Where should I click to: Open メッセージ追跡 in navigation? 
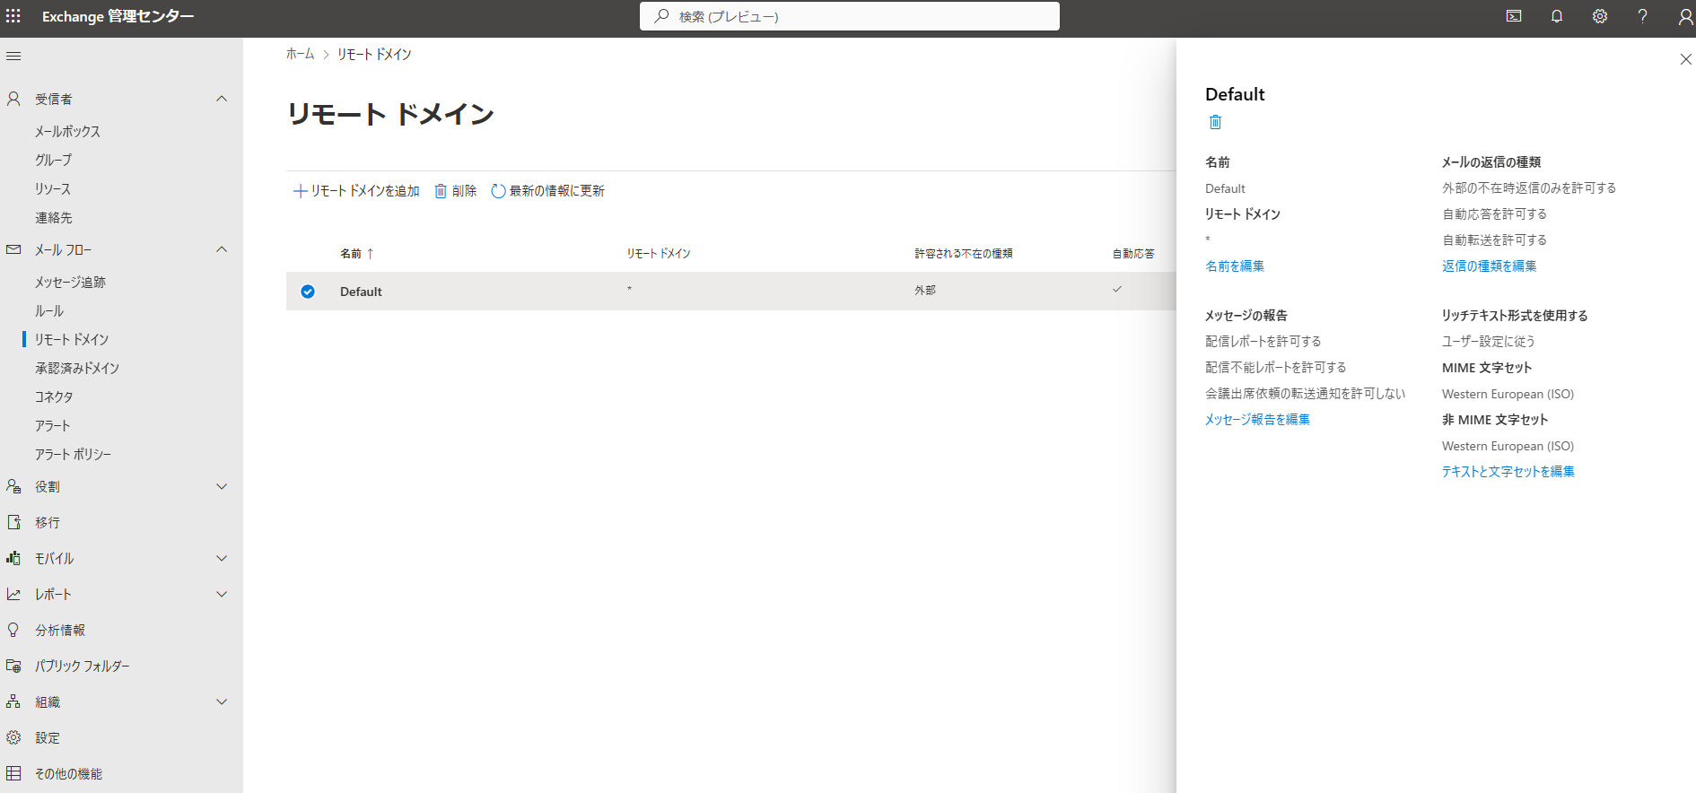(x=70, y=282)
